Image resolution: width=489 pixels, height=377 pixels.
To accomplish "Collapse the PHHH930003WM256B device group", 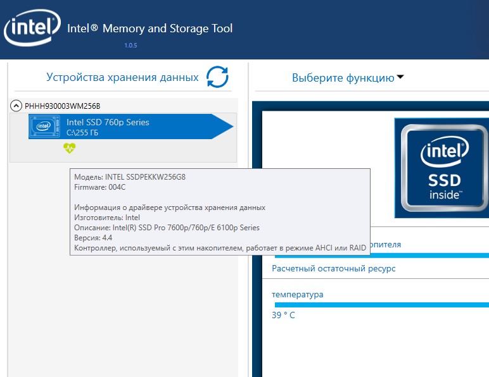I will click(17, 106).
